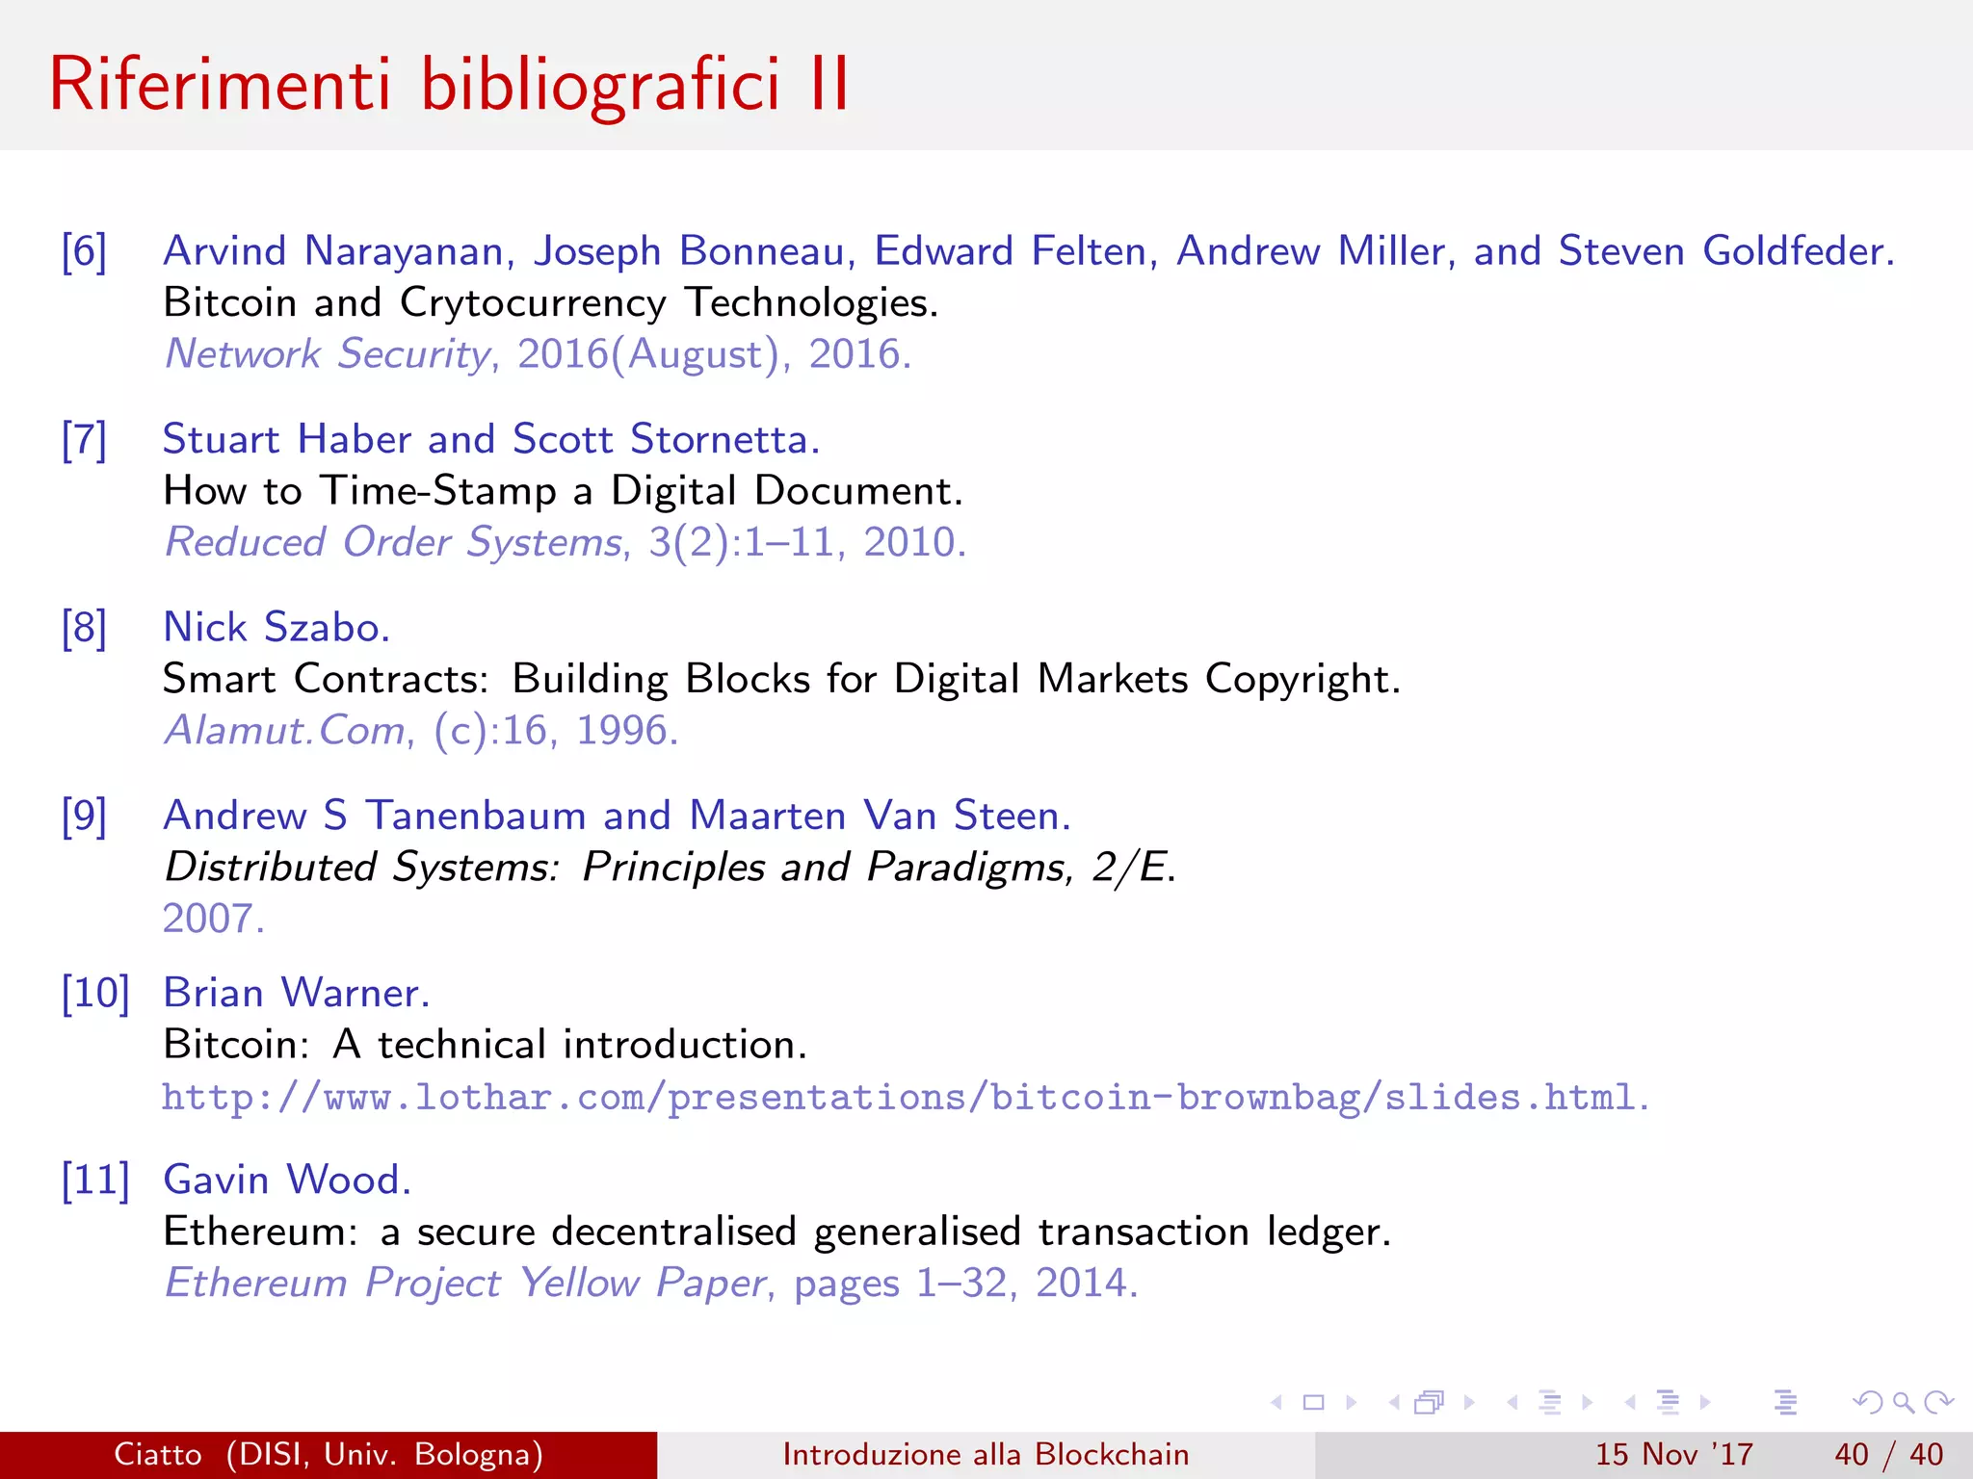Click the footer date '15 Nov '17'
1973x1479 pixels.
pos(1674,1454)
